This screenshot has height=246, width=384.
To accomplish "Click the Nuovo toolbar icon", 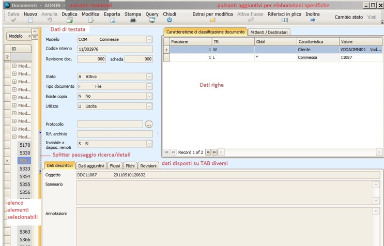I will 30,20.
